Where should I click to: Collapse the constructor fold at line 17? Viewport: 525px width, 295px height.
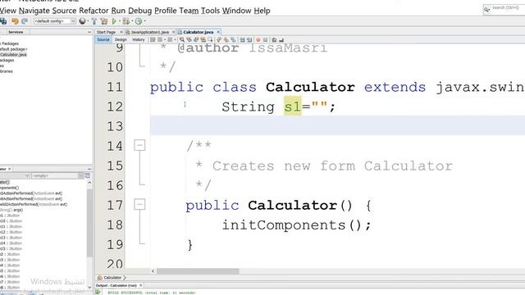pos(139,204)
